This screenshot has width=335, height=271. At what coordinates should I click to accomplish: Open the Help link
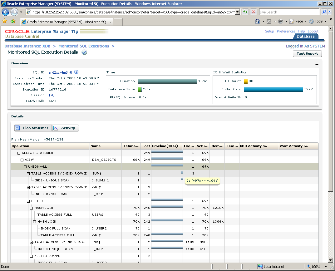[x=302, y=31]
